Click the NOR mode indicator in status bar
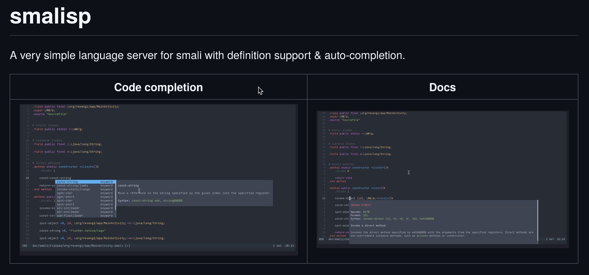 point(321,239)
